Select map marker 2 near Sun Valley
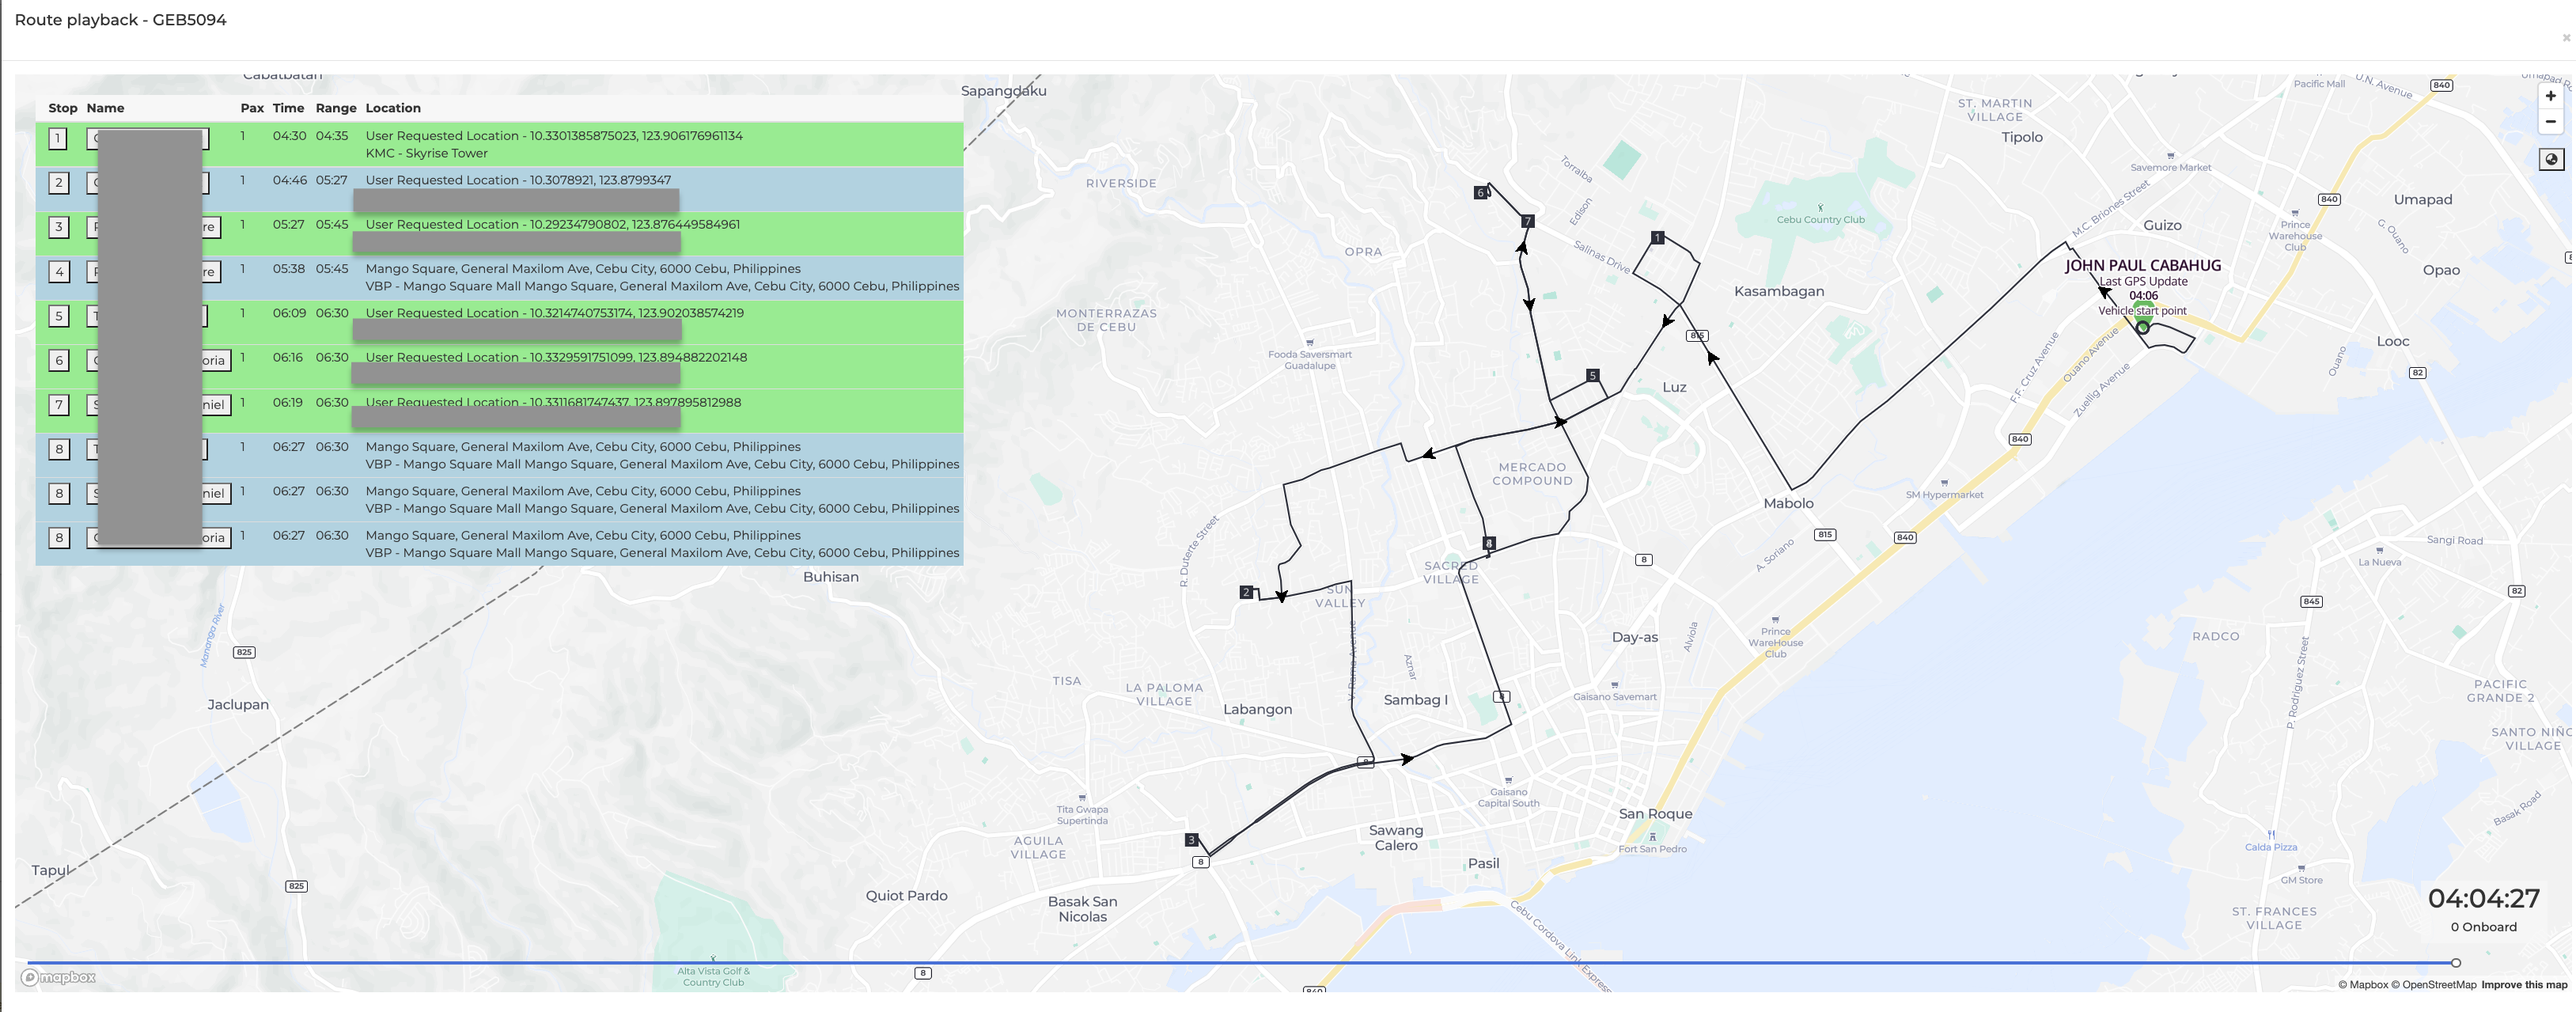Screen dimensions: 2576x1012 pos(1246,592)
